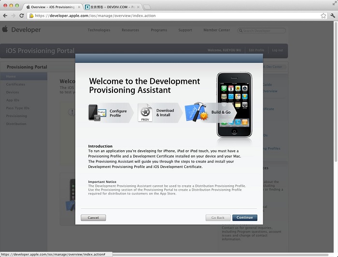Image resolution: width=338 pixels, height=257 pixels.
Task: Click the Search Developer field
Action: point(262,31)
